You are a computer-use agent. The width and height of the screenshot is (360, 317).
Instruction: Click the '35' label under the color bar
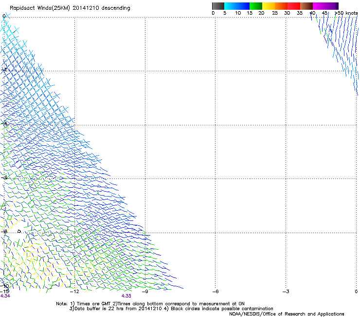coord(300,13)
